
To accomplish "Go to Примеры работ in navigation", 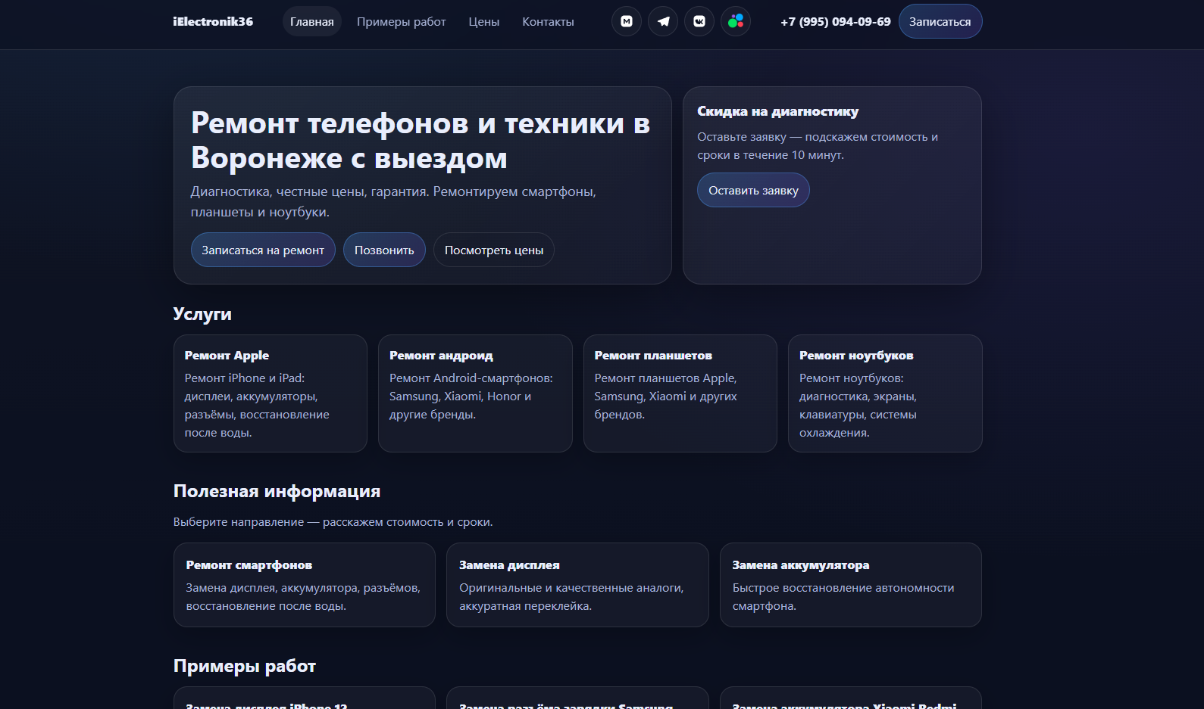I will (x=401, y=22).
